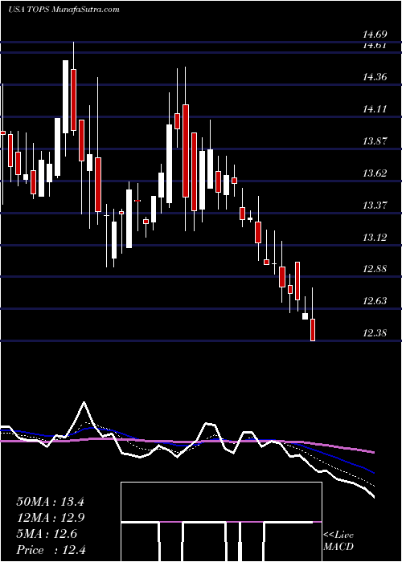This screenshot has height=562, width=402.
Task: Click the small white candlestick near 12.63
Action: [x=305, y=316]
